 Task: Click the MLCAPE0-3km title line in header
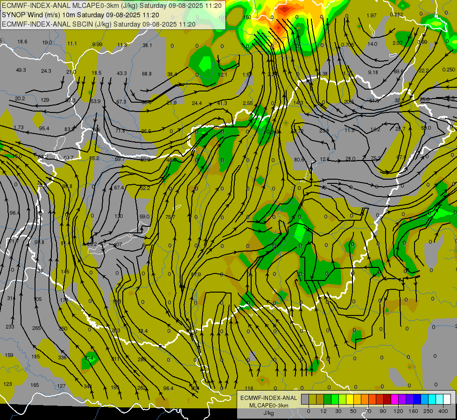click(112, 6)
